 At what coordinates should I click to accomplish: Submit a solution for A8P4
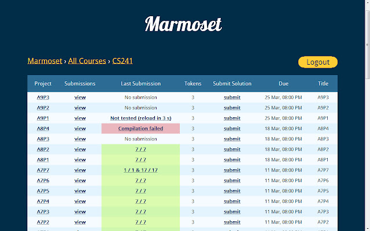pyautogui.click(x=232, y=128)
